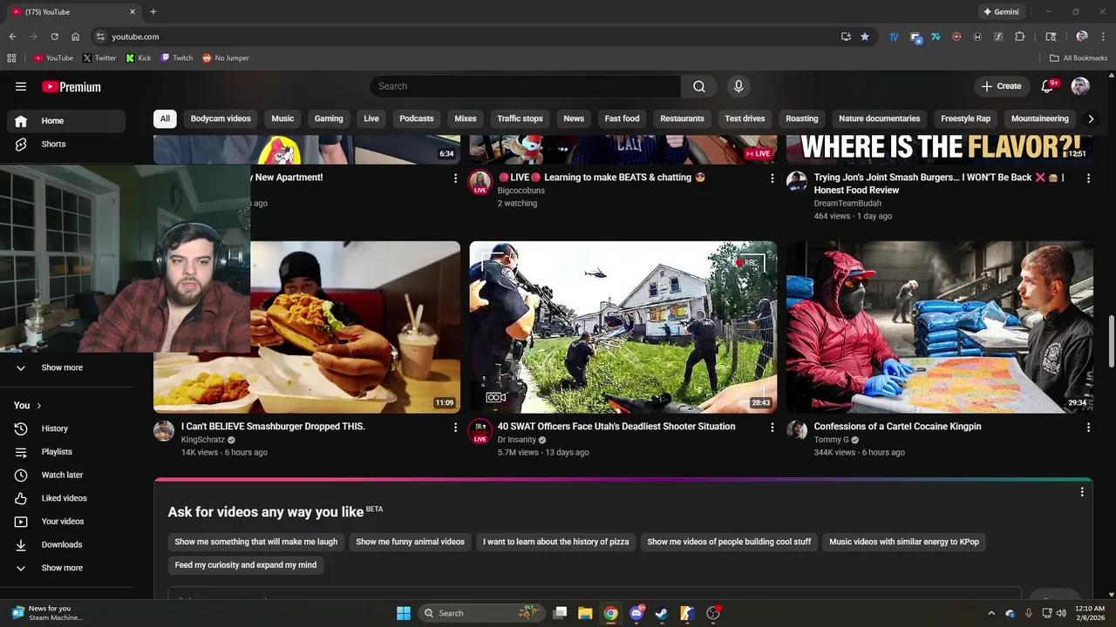This screenshot has height=627, width=1116.
Task: Open Playlists in the sidebar
Action: [x=66, y=452]
